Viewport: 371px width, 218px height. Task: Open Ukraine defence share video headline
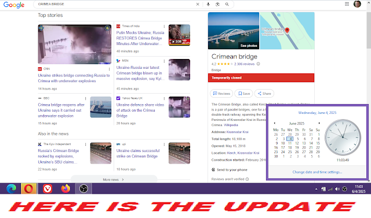140,110
